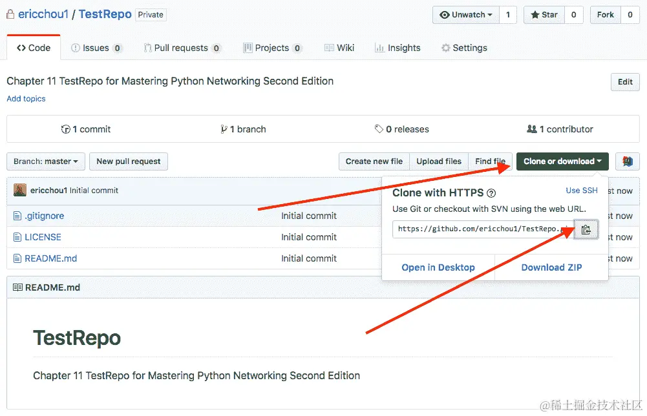Click the Private repository badge
This screenshot has width=647, height=416.
[x=151, y=15]
